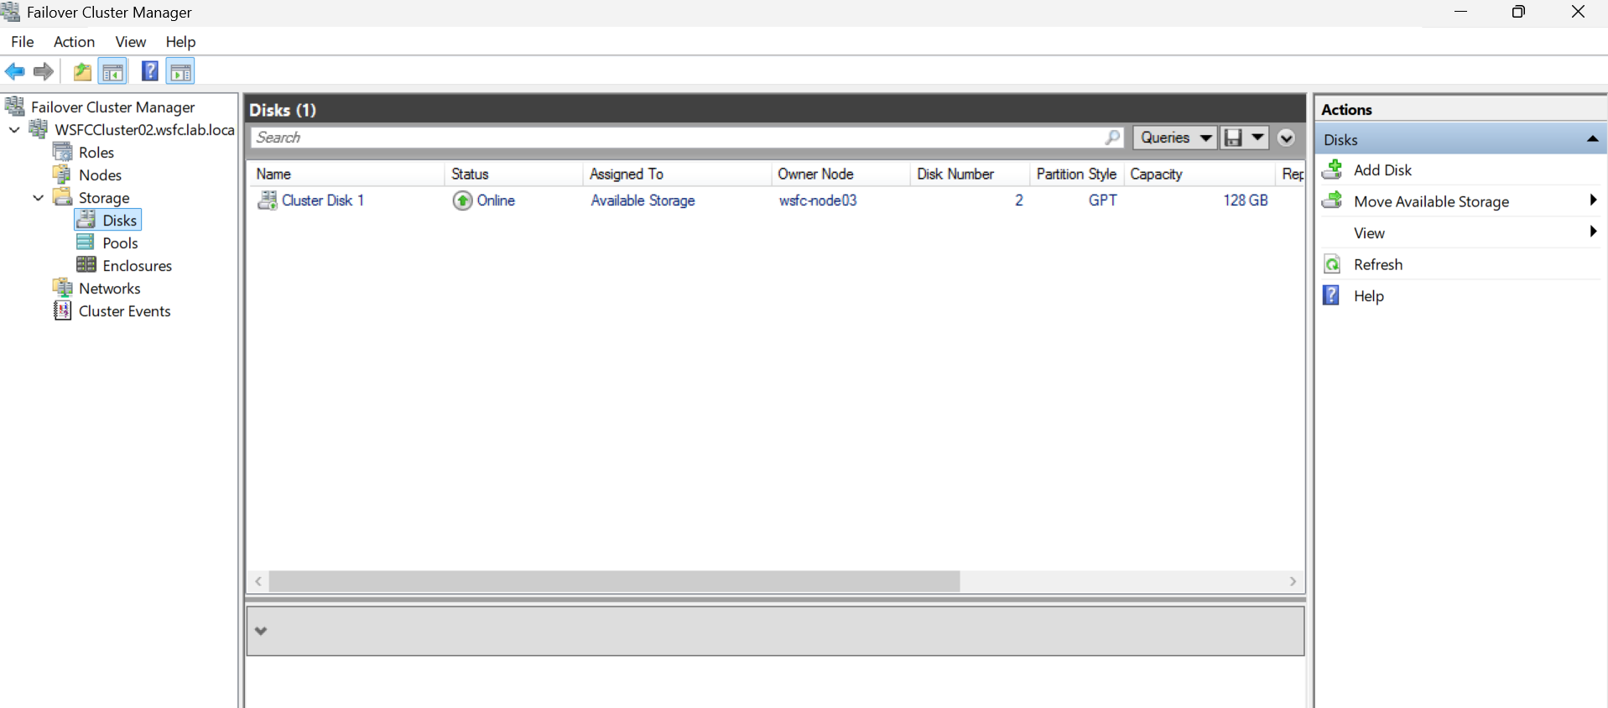Image resolution: width=1608 pixels, height=708 pixels.
Task: Open Nodes in the tree
Action: pos(100,174)
